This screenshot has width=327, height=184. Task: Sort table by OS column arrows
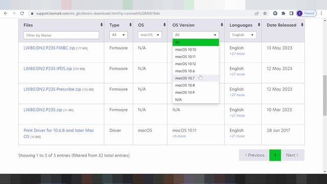pyautogui.click(x=165, y=25)
